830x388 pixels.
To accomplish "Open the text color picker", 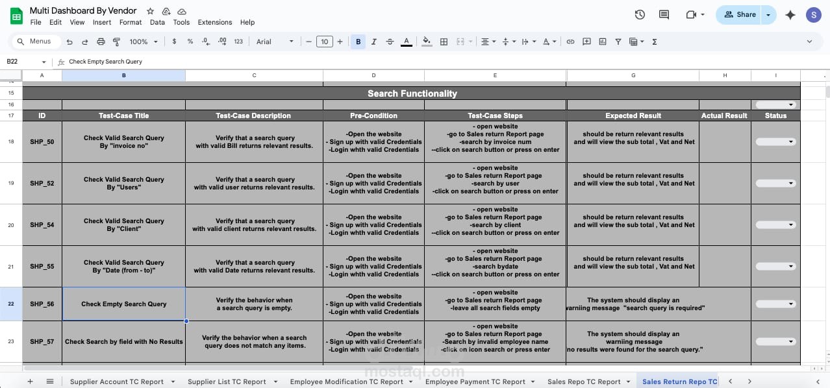I will click(407, 42).
